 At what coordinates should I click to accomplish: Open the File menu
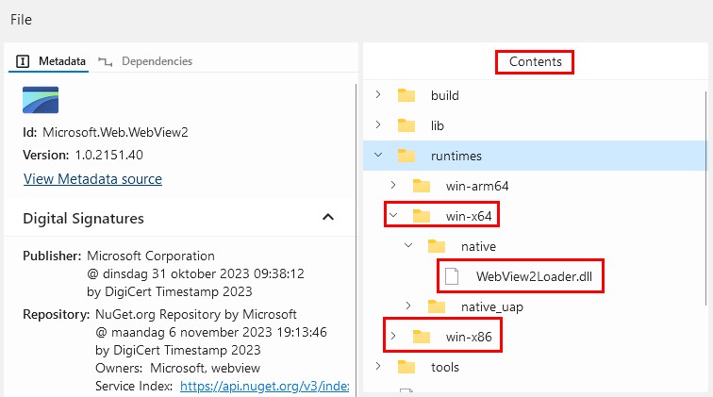click(x=21, y=20)
